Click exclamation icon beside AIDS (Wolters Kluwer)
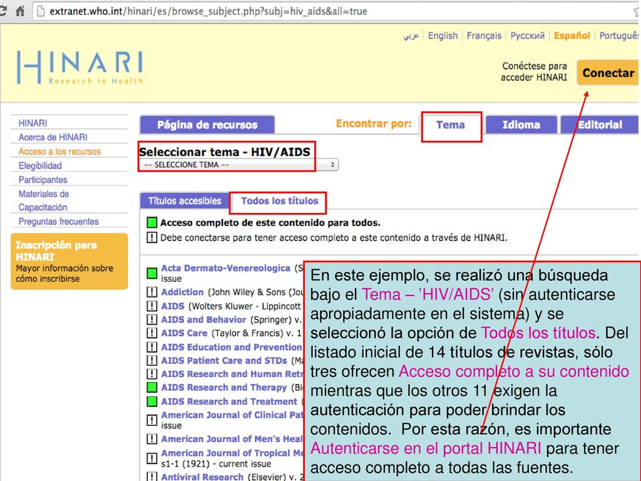 click(151, 306)
